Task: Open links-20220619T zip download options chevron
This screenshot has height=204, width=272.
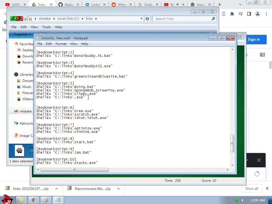Action: pos(57,189)
